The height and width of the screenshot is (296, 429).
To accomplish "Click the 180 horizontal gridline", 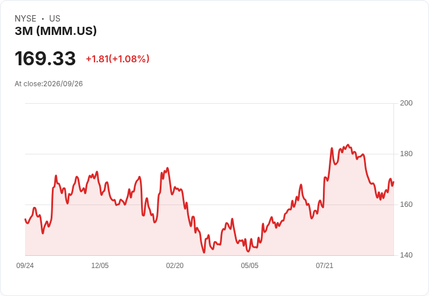I will point(209,154).
